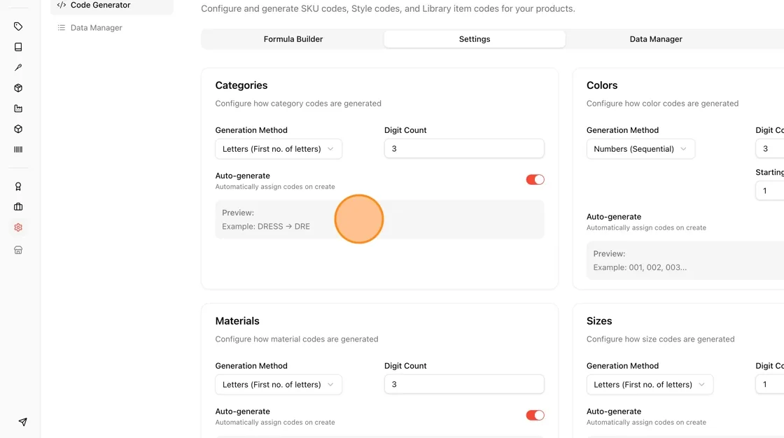This screenshot has width=784, height=438.
Task: Open the briefcase icon in the sidebar
Action: tap(18, 207)
